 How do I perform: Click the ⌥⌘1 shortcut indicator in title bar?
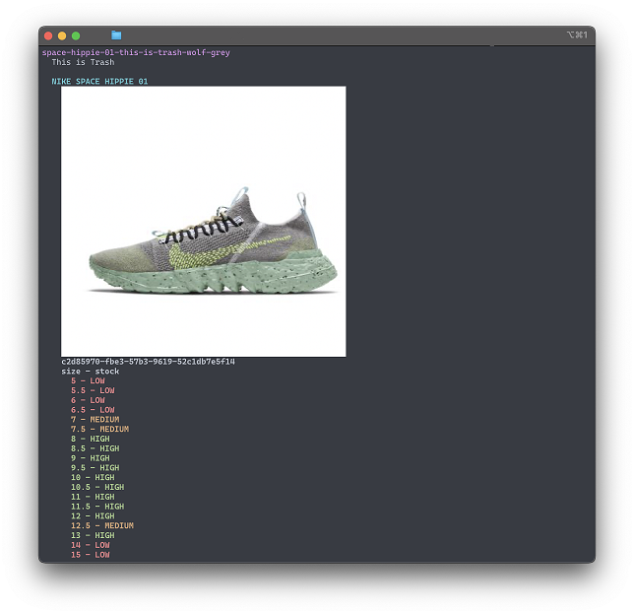point(577,34)
